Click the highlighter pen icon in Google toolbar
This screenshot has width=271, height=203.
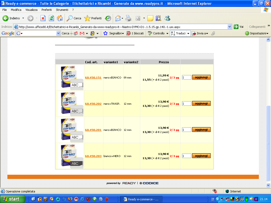[x=213, y=33]
